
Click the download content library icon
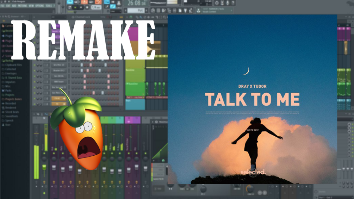[x=198, y=11]
